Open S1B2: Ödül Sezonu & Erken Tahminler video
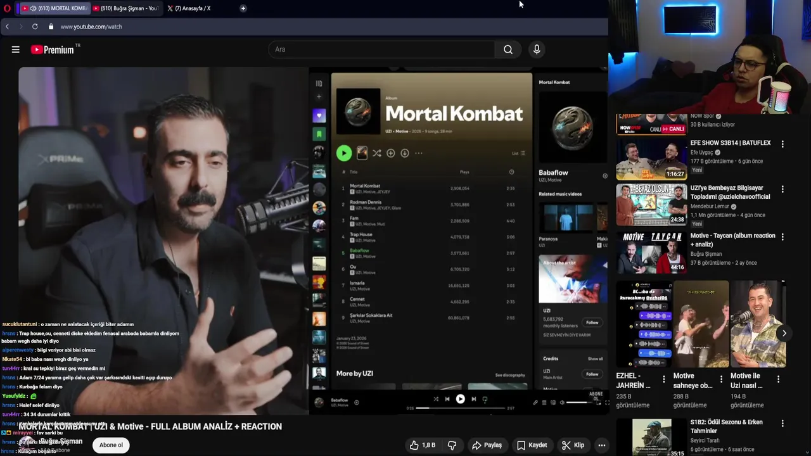 tap(651, 438)
